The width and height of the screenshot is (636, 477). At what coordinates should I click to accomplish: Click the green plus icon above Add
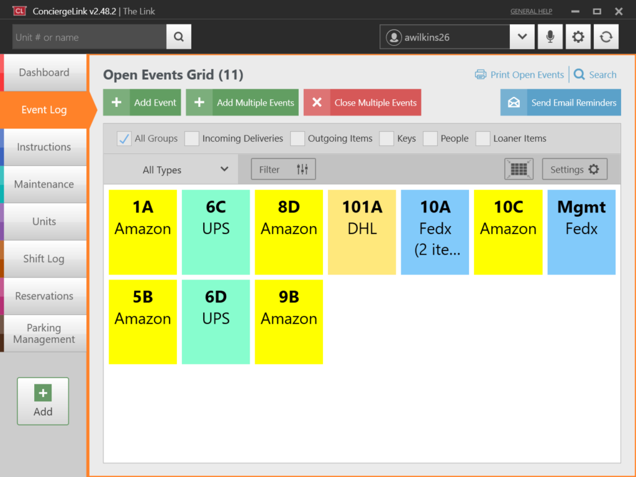point(43,393)
